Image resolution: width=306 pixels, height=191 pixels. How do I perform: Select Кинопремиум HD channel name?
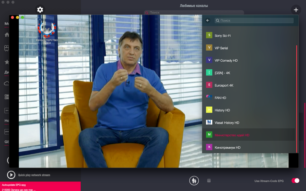(227, 148)
